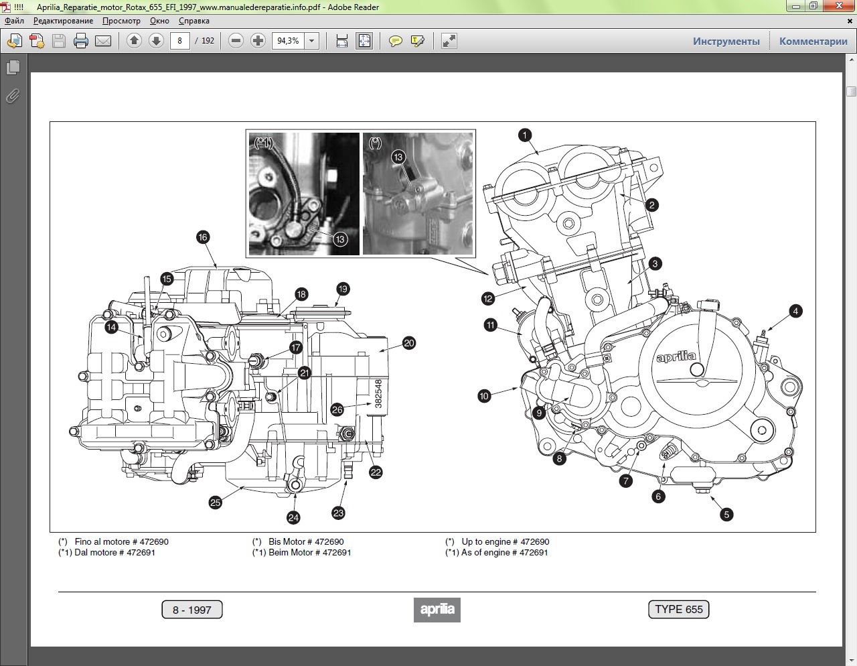857x666 pixels.
Task: Print the document via printer icon
Action: 81,41
